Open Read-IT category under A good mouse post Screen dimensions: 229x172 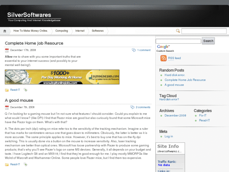coord(15,164)
